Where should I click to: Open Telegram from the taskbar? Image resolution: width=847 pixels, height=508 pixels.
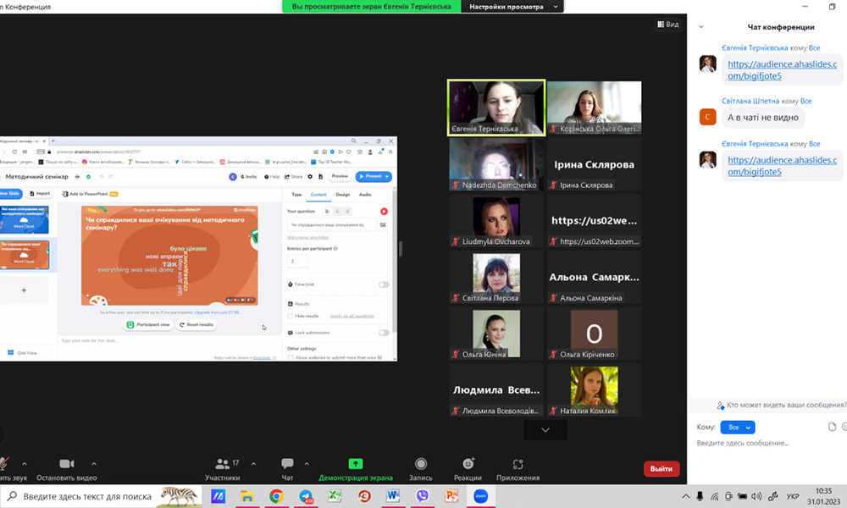point(306,495)
